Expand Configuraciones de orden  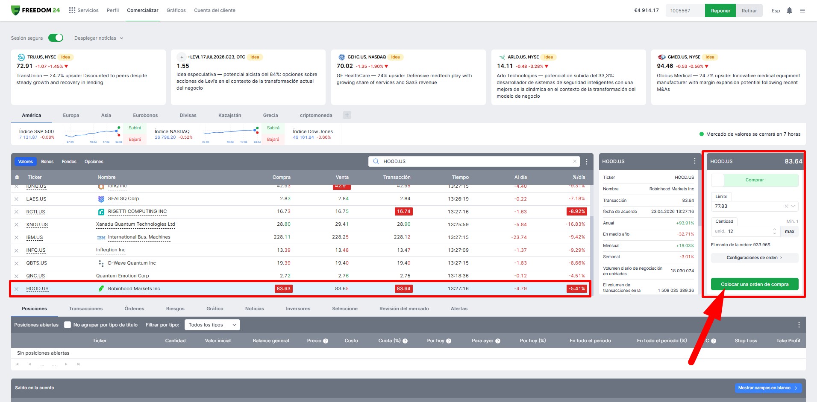coord(755,258)
